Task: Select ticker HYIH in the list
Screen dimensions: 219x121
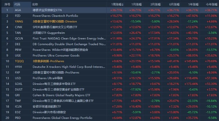Action: pyautogui.click(x=18, y=67)
